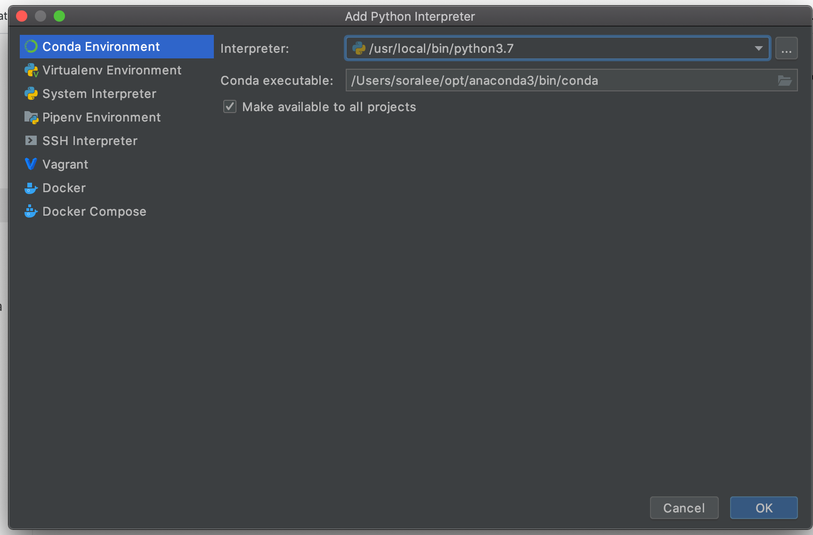Screen dimensions: 813x535
Task: Open the interpreter browse ellipsis button
Action: [x=786, y=48]
